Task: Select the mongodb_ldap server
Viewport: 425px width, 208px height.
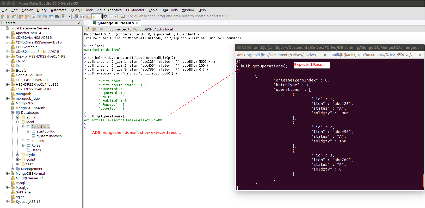Action: (x=28, y=99)
